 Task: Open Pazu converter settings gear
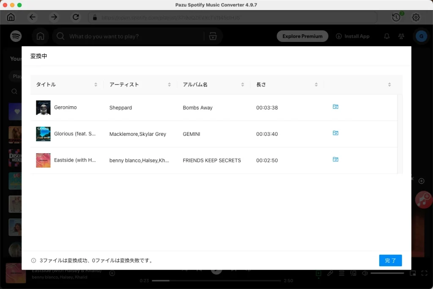click(416, 17)
